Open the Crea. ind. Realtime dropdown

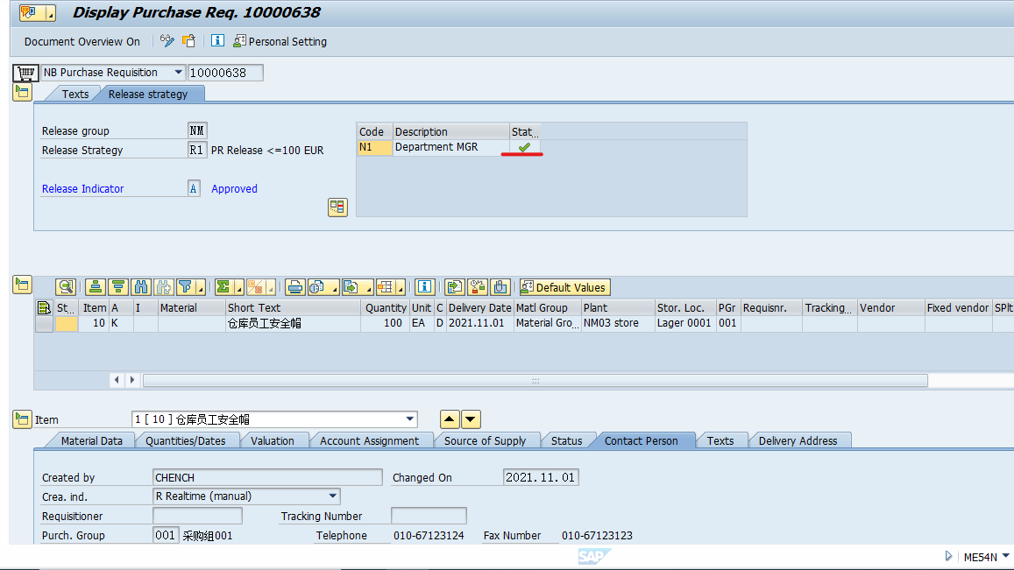(x=332, y=496)
